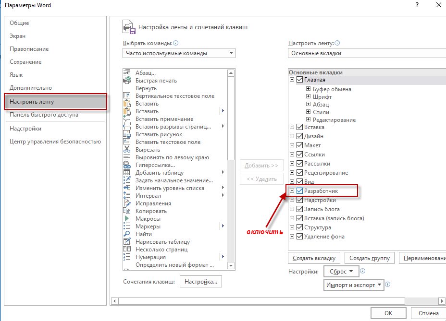Toggle the Рецензирование checkbox

click(299, 172)
